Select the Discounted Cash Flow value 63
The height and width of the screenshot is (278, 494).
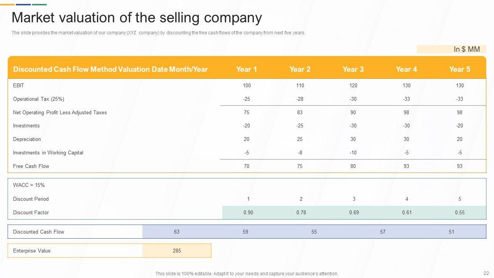(x=177, y=232)
